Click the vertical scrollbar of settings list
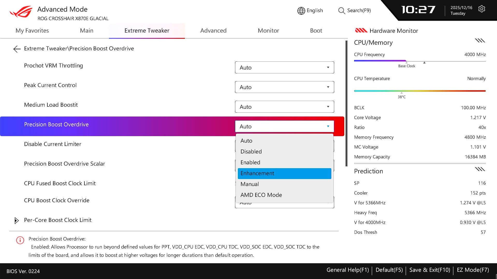Viewport: 497px width, 279px height. tap(346, 103)
